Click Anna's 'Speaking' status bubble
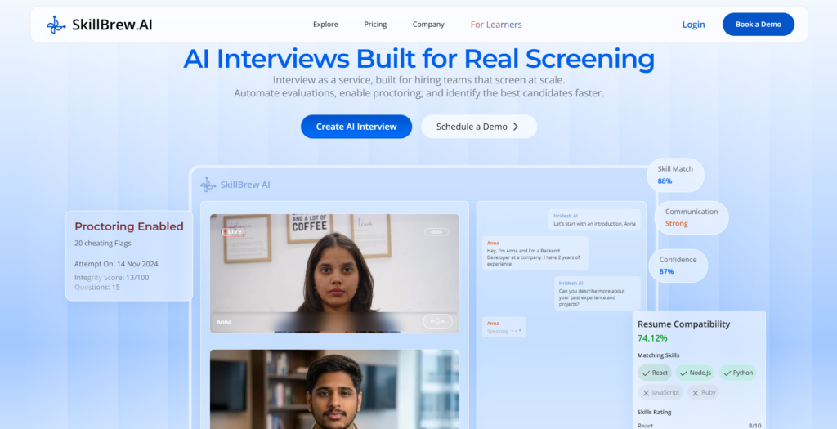Image resolution: width=837 pixels, height=429 pixels. point(504,327)
